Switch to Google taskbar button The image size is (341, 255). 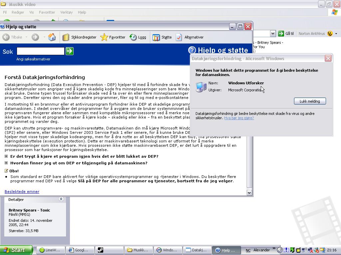click(80, 250)
